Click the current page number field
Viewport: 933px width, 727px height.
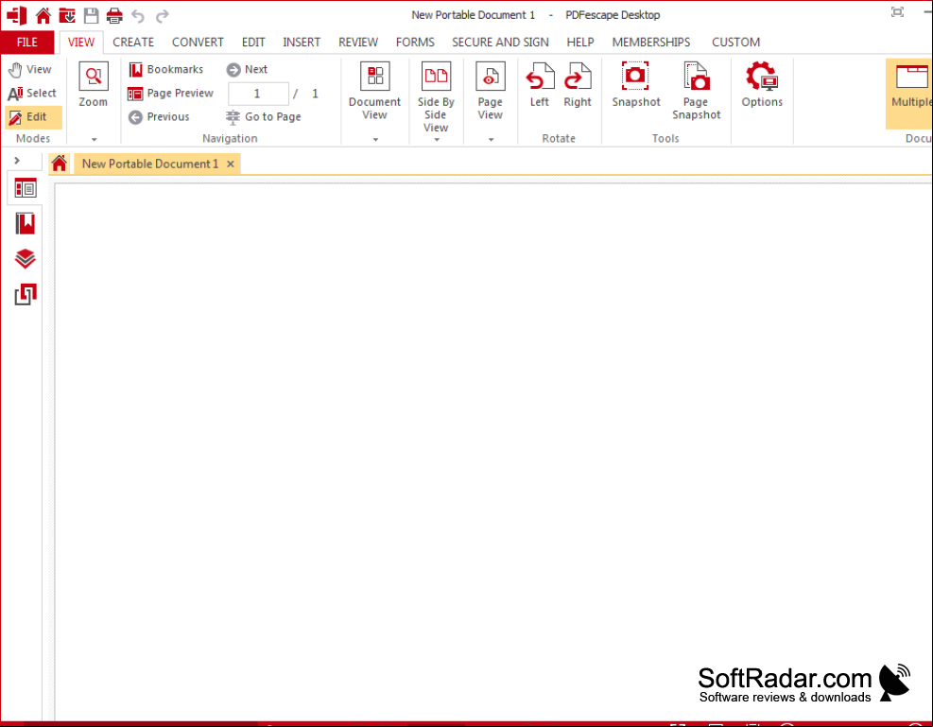pyautogui.click(x=258, y=94)
